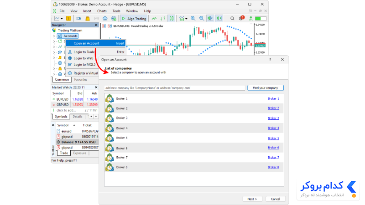The width and height of the screenshot is (365, 205).
Task: Close the Navigator panel
Action: [96, 25]
